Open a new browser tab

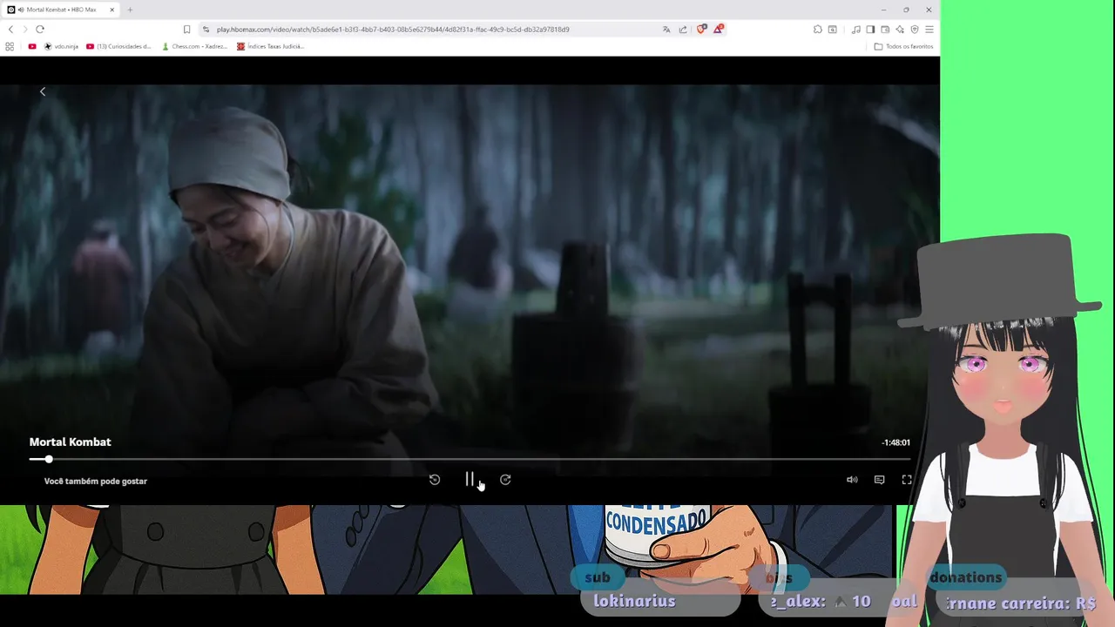point(130,10)
